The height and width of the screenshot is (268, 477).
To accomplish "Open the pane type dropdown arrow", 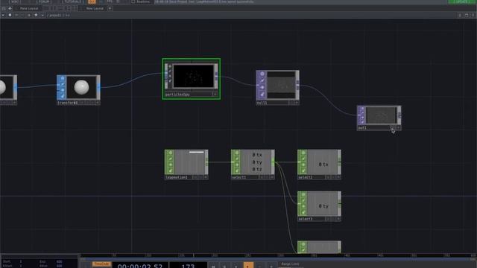I will 3,15.
